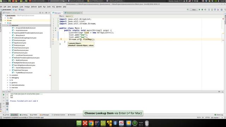Toggle tool window bars icon in status bar
This screenshot has height=127, width=226.
point(1,117)
